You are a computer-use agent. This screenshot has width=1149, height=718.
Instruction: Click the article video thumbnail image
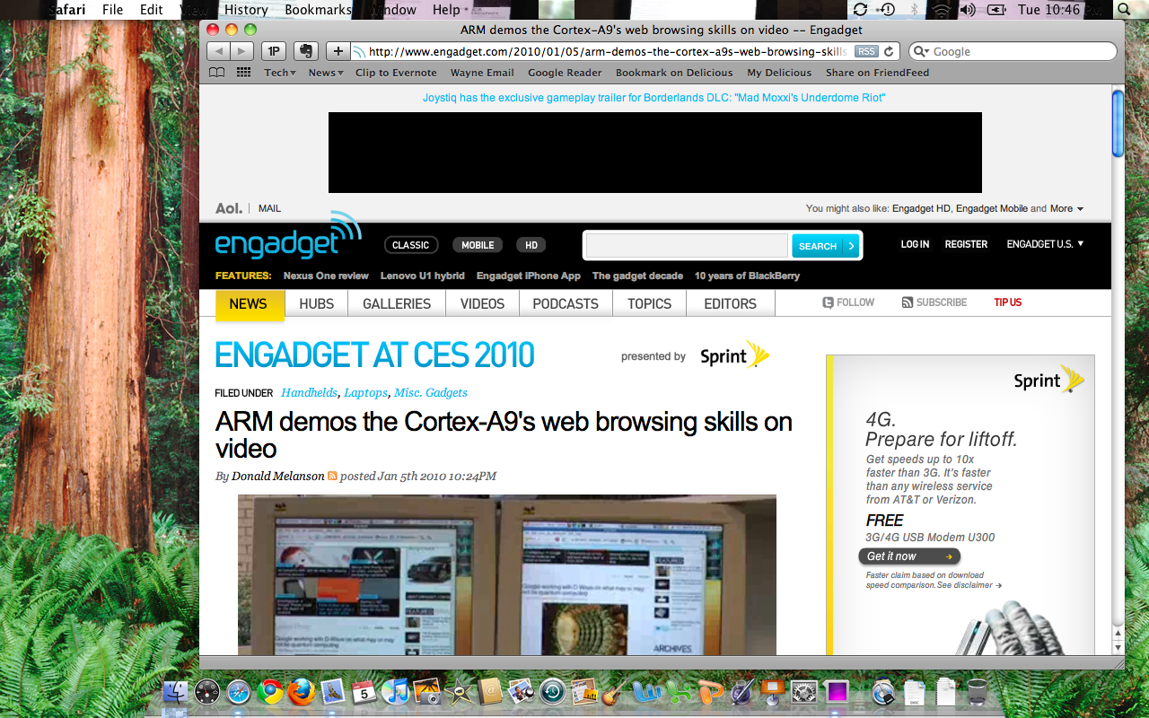coord(507,574)
